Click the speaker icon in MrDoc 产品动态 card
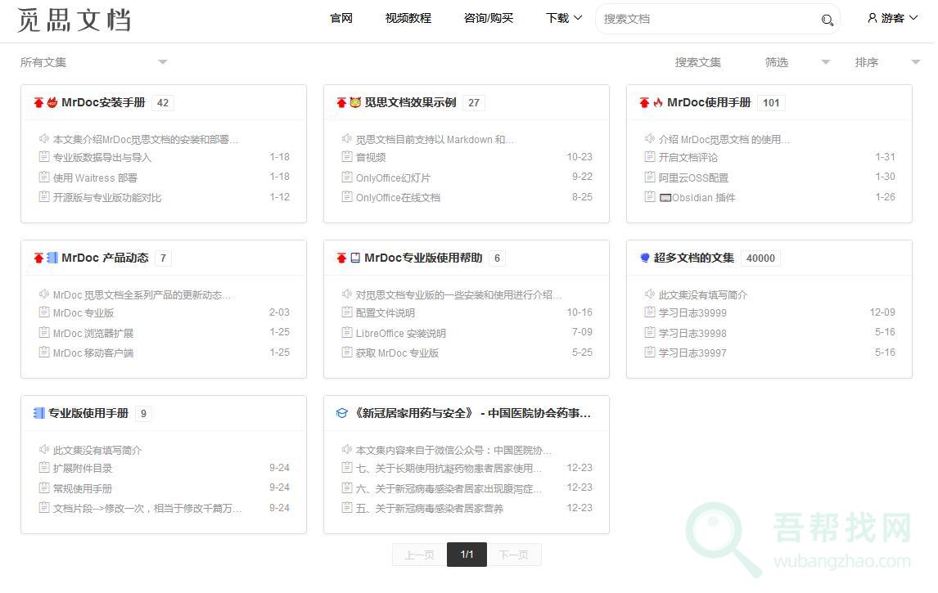The width and height of the screenshot is (938, 593). [x=44, y=294]
